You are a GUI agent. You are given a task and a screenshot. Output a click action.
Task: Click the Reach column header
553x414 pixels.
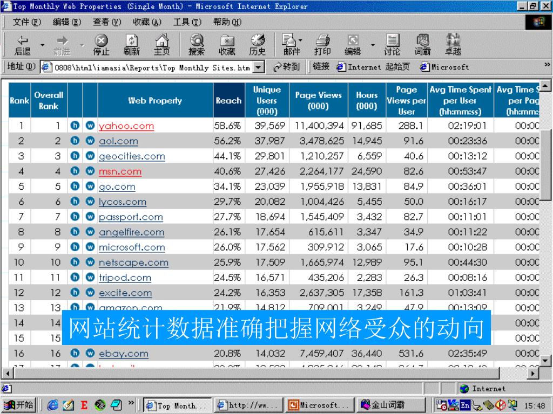coord(229,100)
